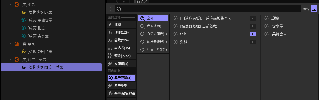Click the search icon beside 我的地图(1)
Image resolution: width=319 pixels, height=100 pixels.
pos(143,26)
